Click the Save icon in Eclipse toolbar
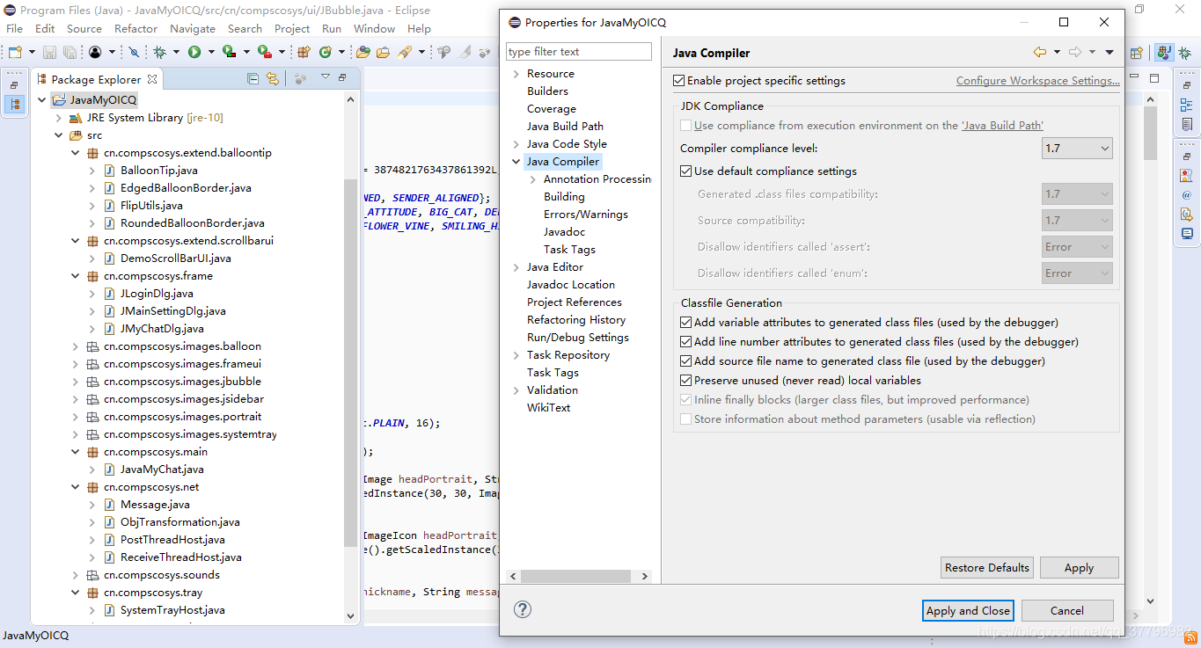 (49, 53)
